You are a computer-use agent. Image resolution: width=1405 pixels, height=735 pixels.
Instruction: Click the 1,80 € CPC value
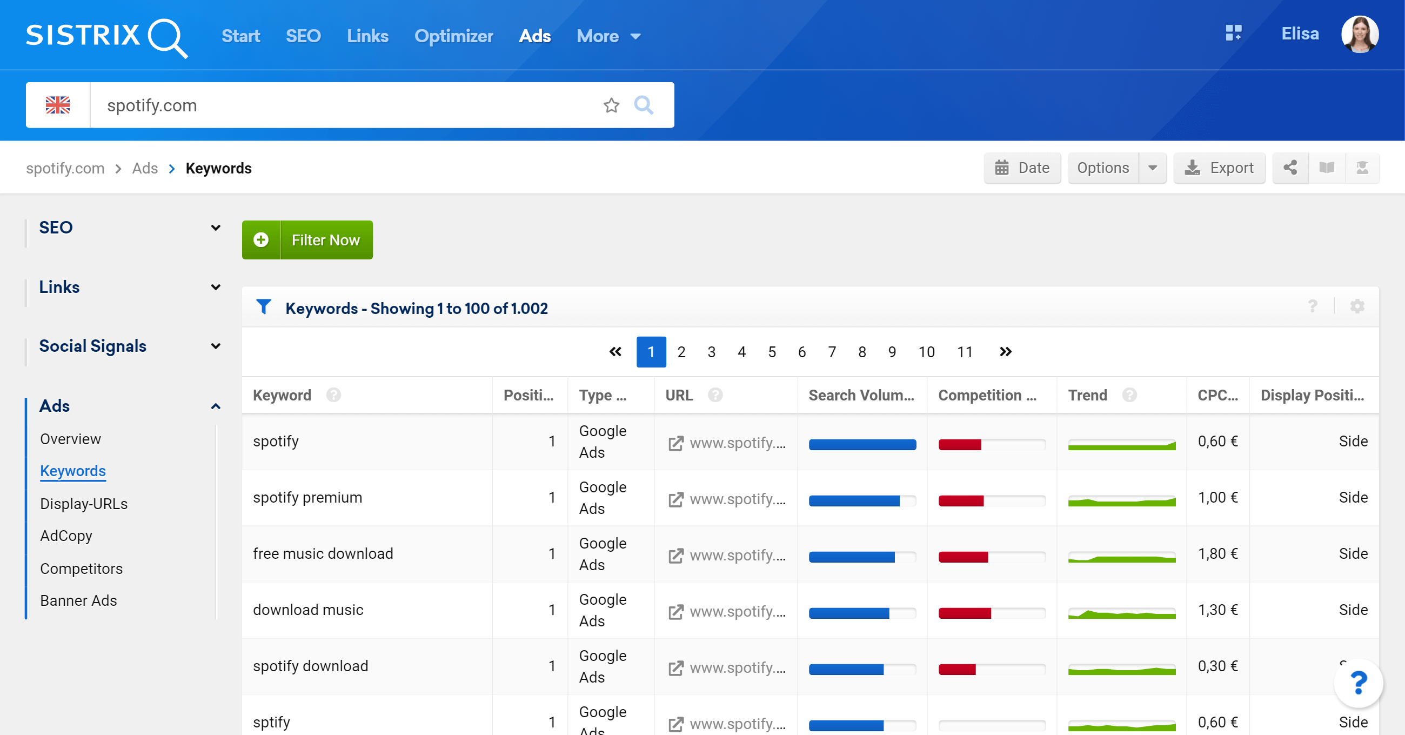1218,553
